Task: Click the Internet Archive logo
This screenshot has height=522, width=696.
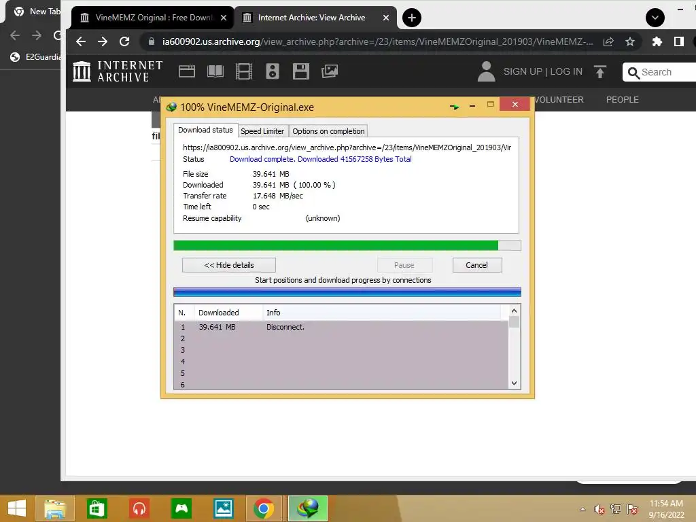Action: (x=118, y=71)
